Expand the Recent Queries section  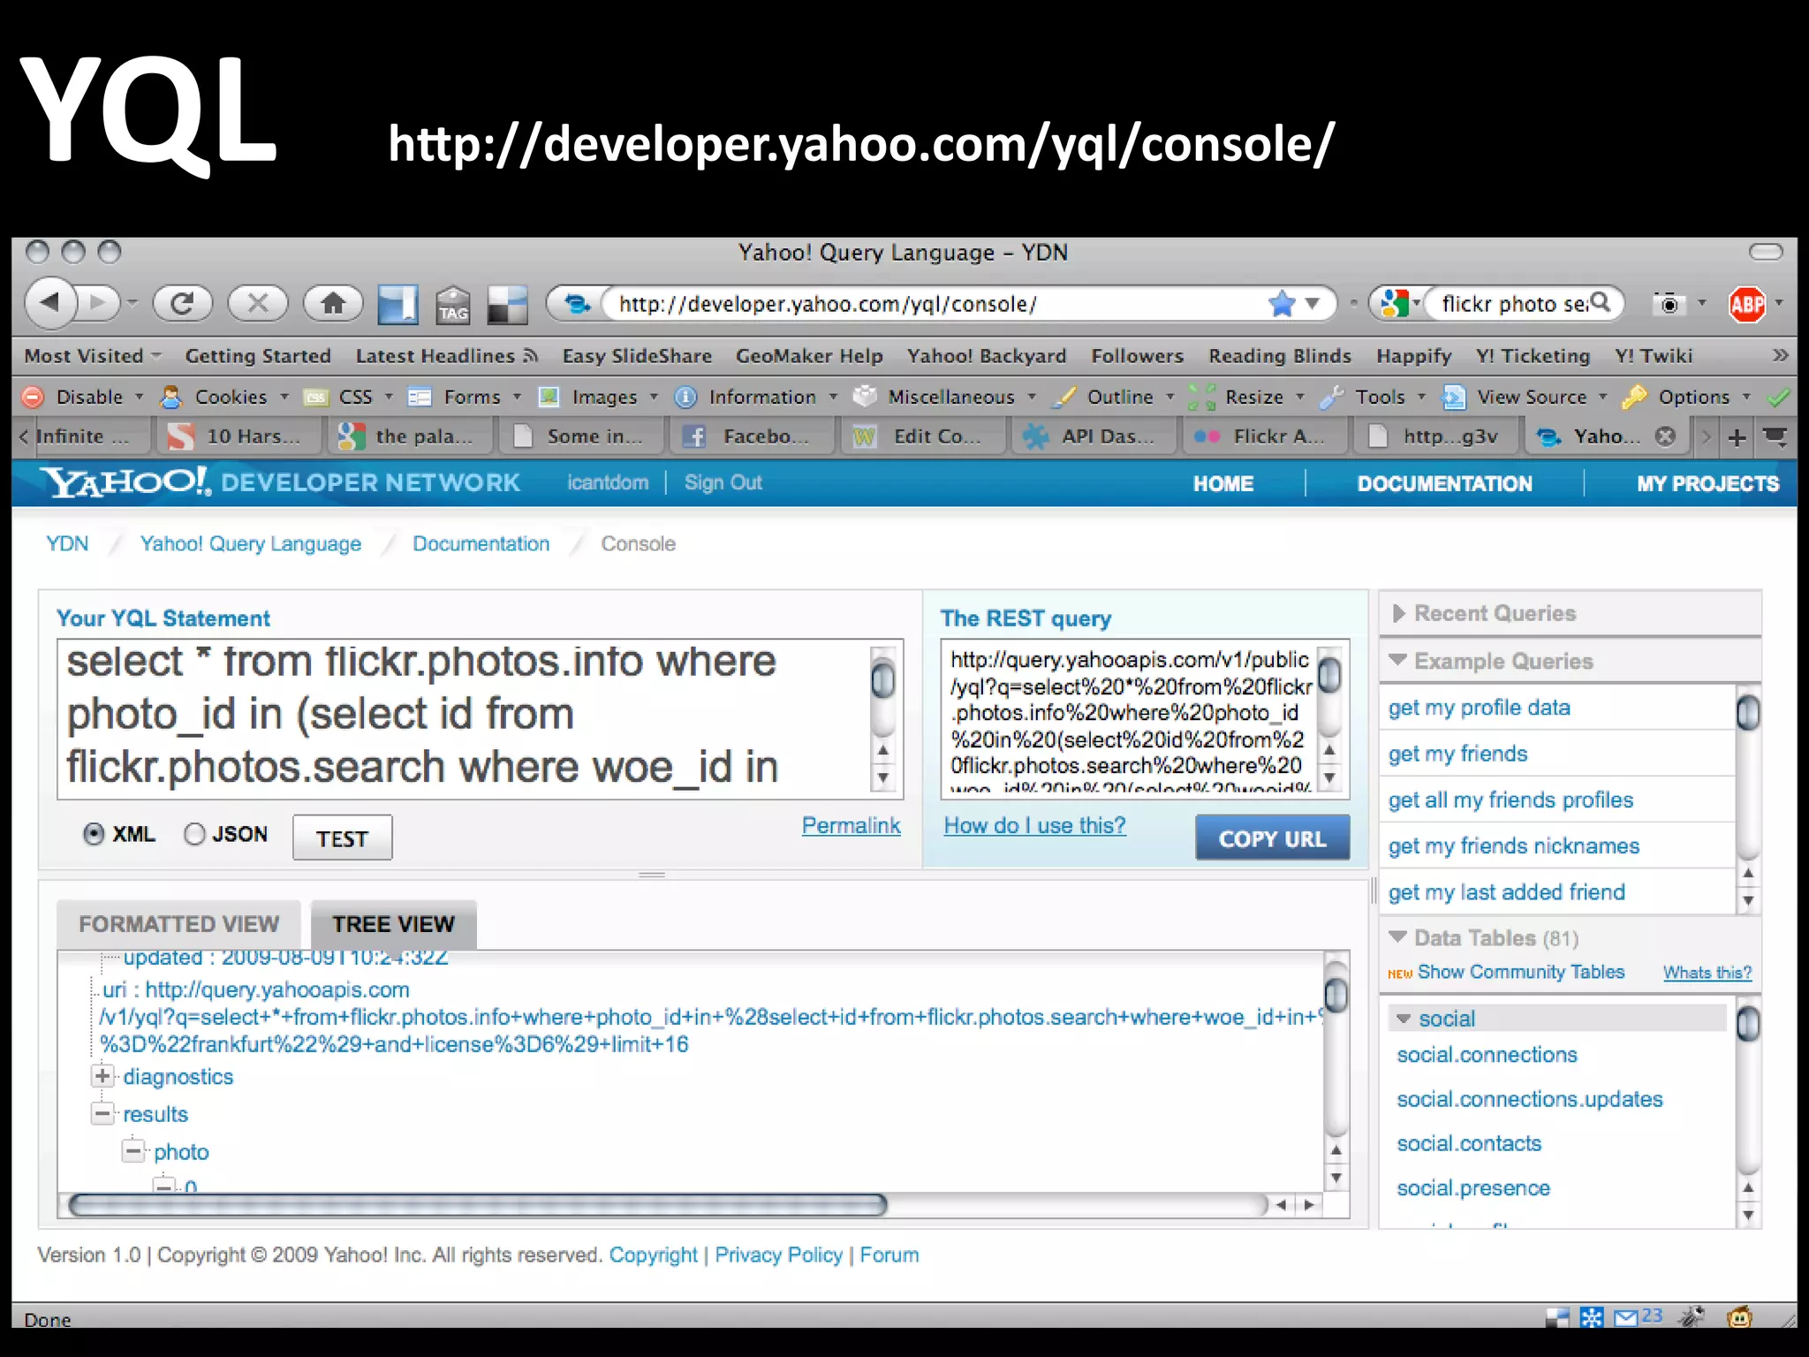click(x=1398, y=613)
